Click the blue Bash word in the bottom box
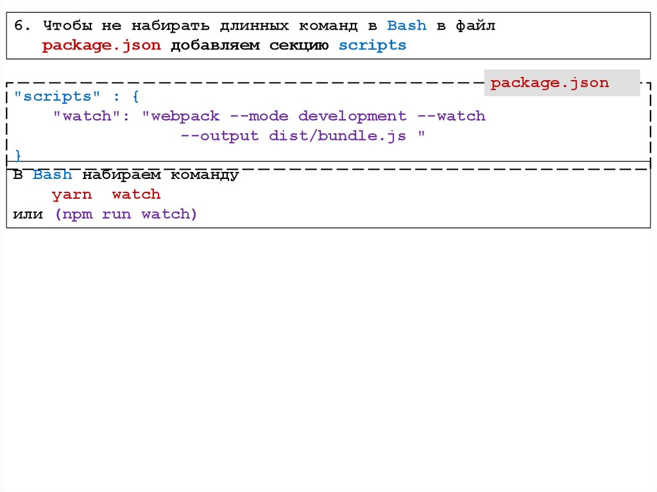The image size is (657, 492). 53,175
